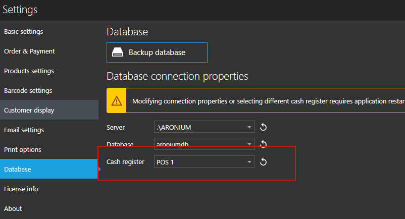405x219 pixels.
Task: Go to Order & Payment settings
Action: [29, 51]
